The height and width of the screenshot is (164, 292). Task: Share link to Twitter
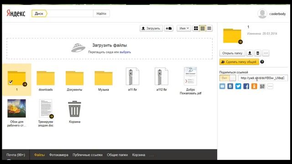[238, 86]
